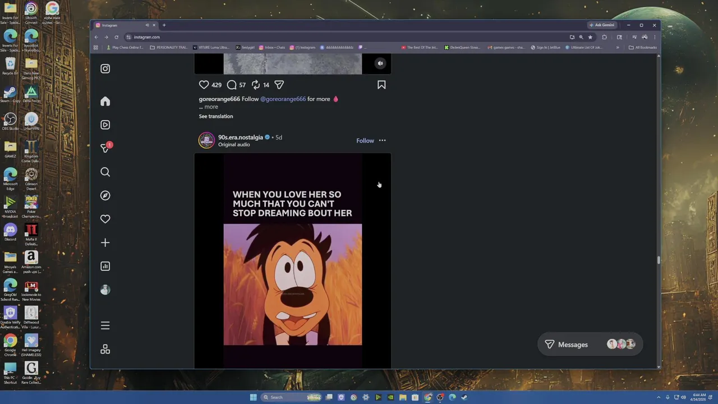This screenshot has width=718, height=404.
Task: Go back in browser history
Action: click(96, 37)
